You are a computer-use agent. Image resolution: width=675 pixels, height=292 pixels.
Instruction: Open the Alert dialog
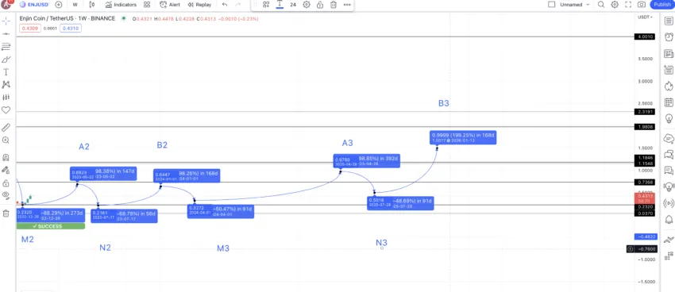(x=170, y=5)
